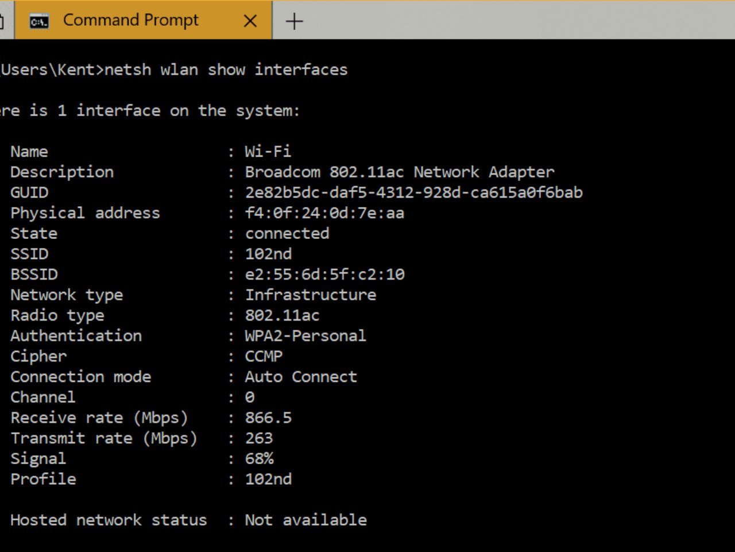The image size is (735, 552).
Task: Click the typed netsh wlan show interfaces command
Action: 226,70
